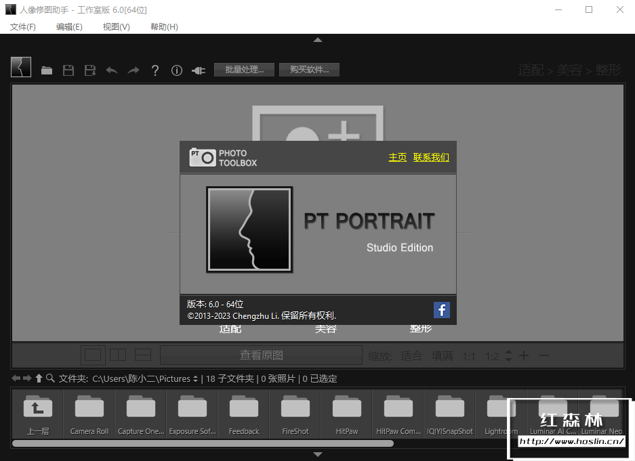
Task: Set zoom to 1:2
Action: 491,356
